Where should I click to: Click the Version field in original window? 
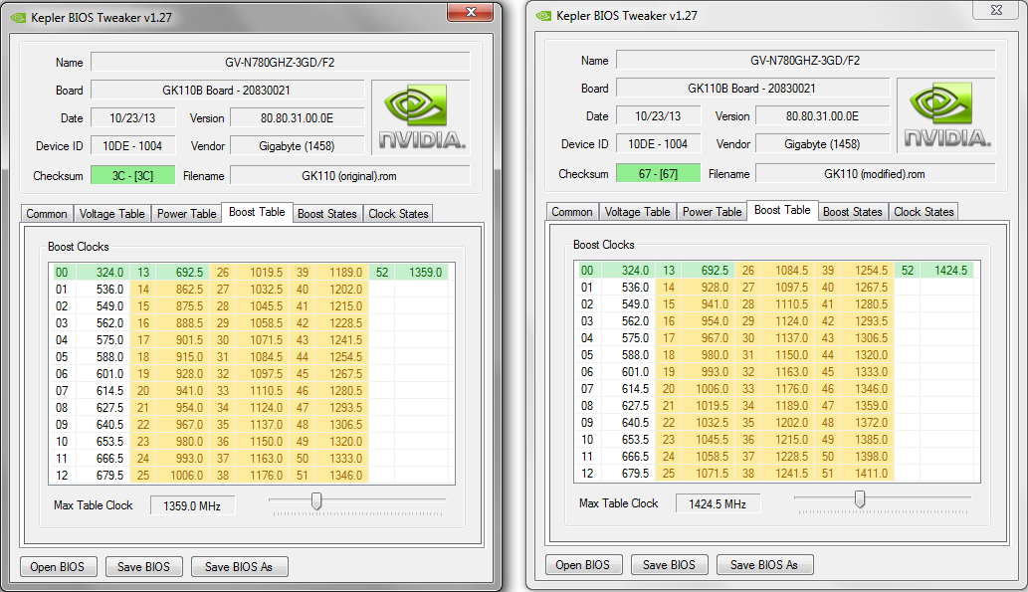297,118
